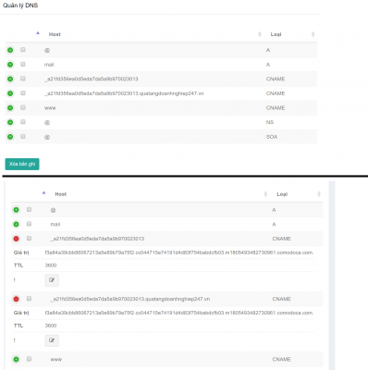Viewport: 368px width, 370px height.
Task: Click SOA type cell
Action: pyautogui.click(x=272, y=137)
